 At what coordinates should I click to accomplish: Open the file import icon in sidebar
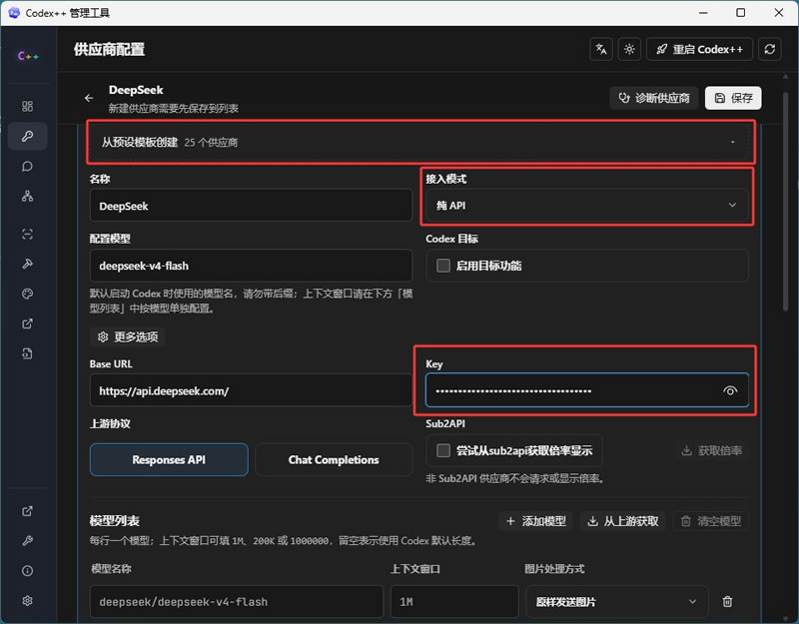(28, 353)
